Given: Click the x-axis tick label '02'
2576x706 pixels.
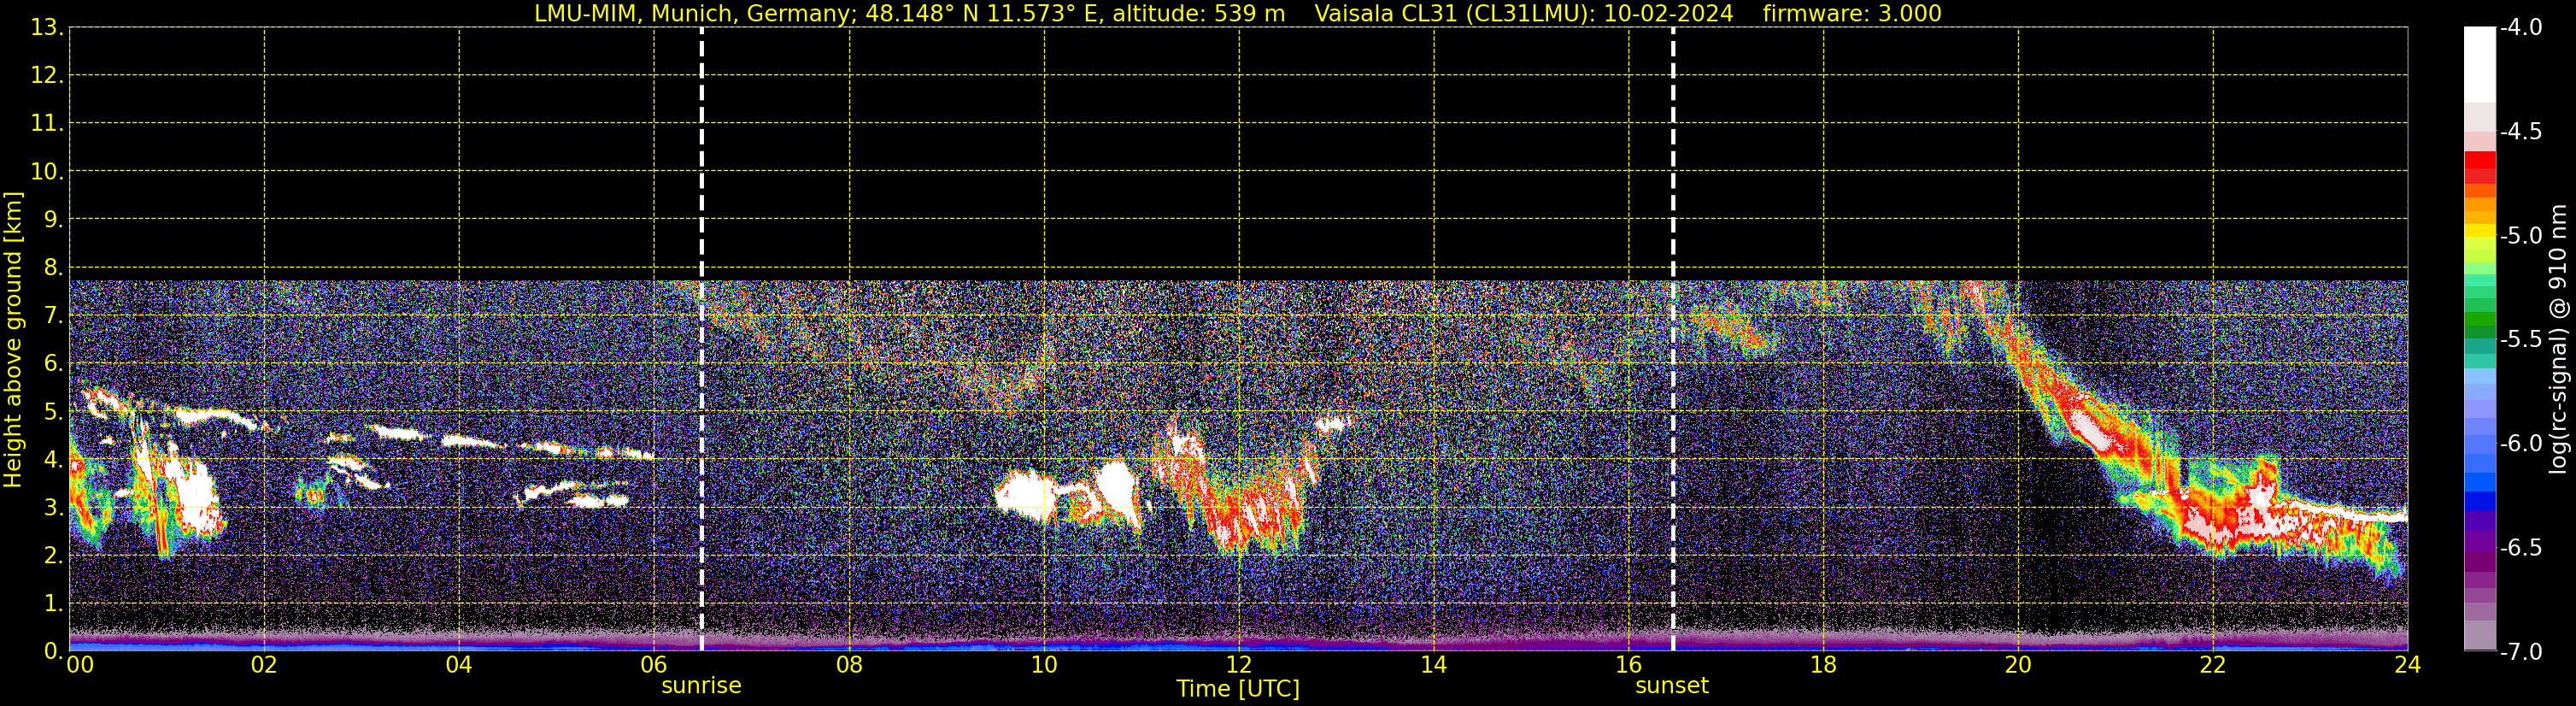Looking at the screenshot, I should [264, 665].
